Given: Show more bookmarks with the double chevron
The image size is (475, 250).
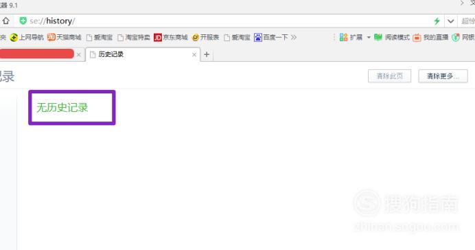Looking at the screenshot, I should pyautogui.click(x=294, y=38).
